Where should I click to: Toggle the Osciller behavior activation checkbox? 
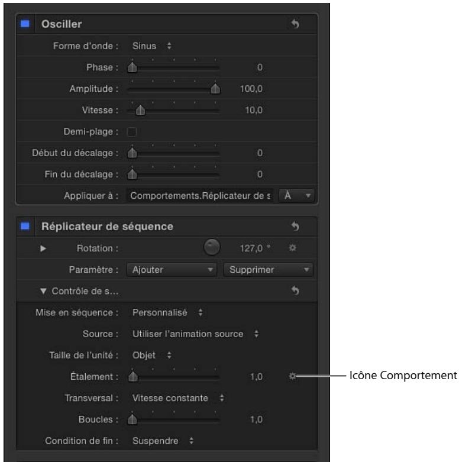(x=25, y=24)
